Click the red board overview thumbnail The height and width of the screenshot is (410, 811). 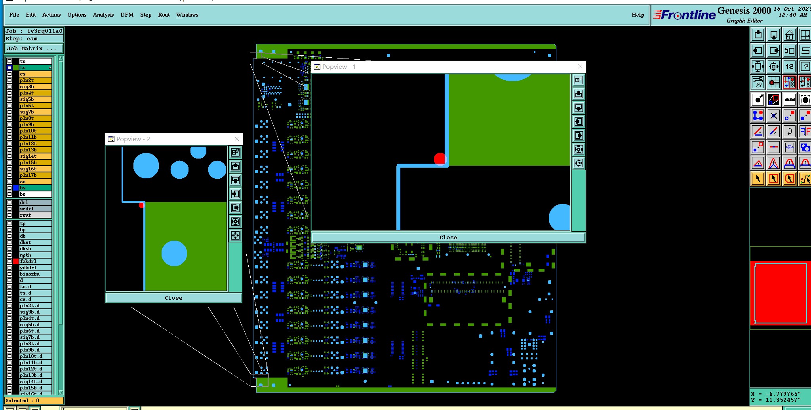click(780, 293)
